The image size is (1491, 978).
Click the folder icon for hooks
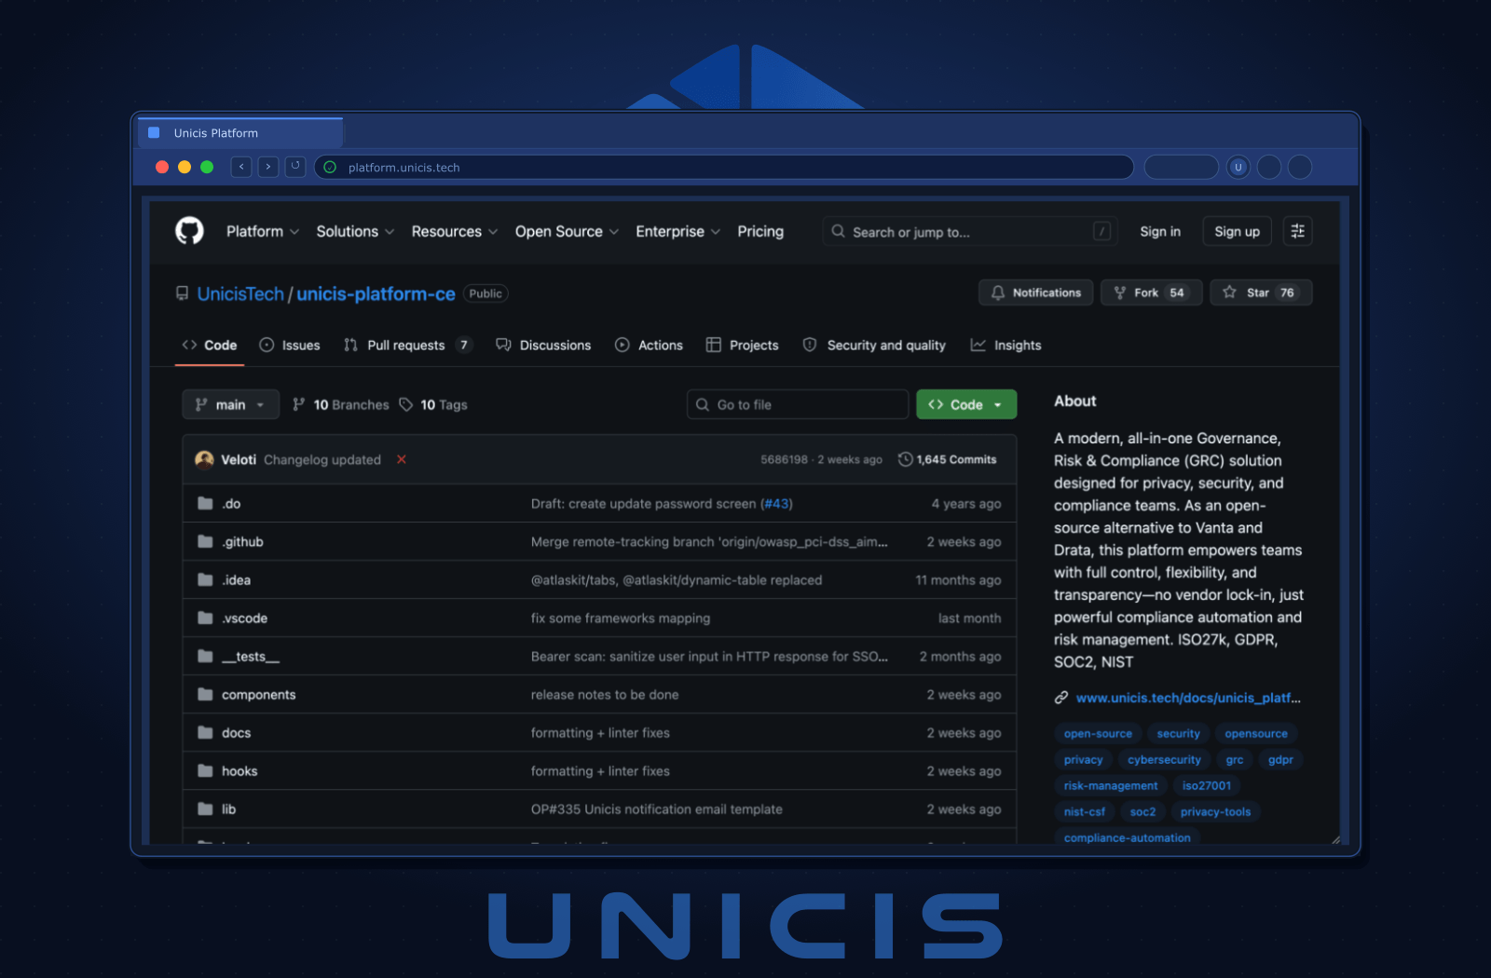[x=205, y=771]
